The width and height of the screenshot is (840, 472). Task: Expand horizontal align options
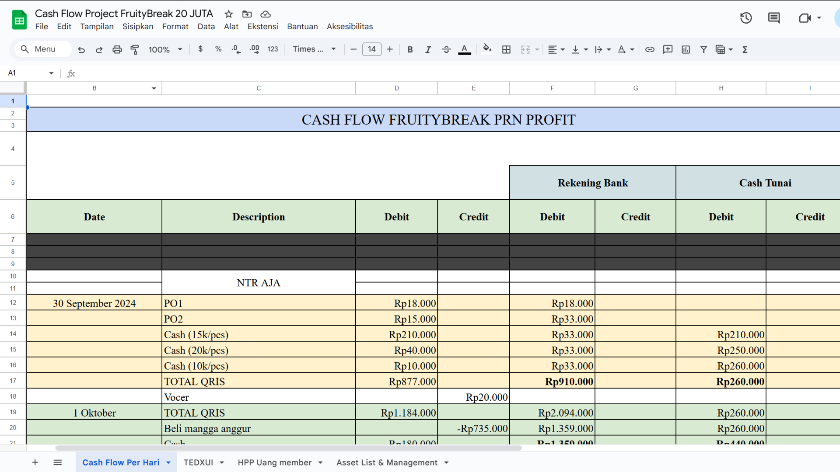pos(563,50)
